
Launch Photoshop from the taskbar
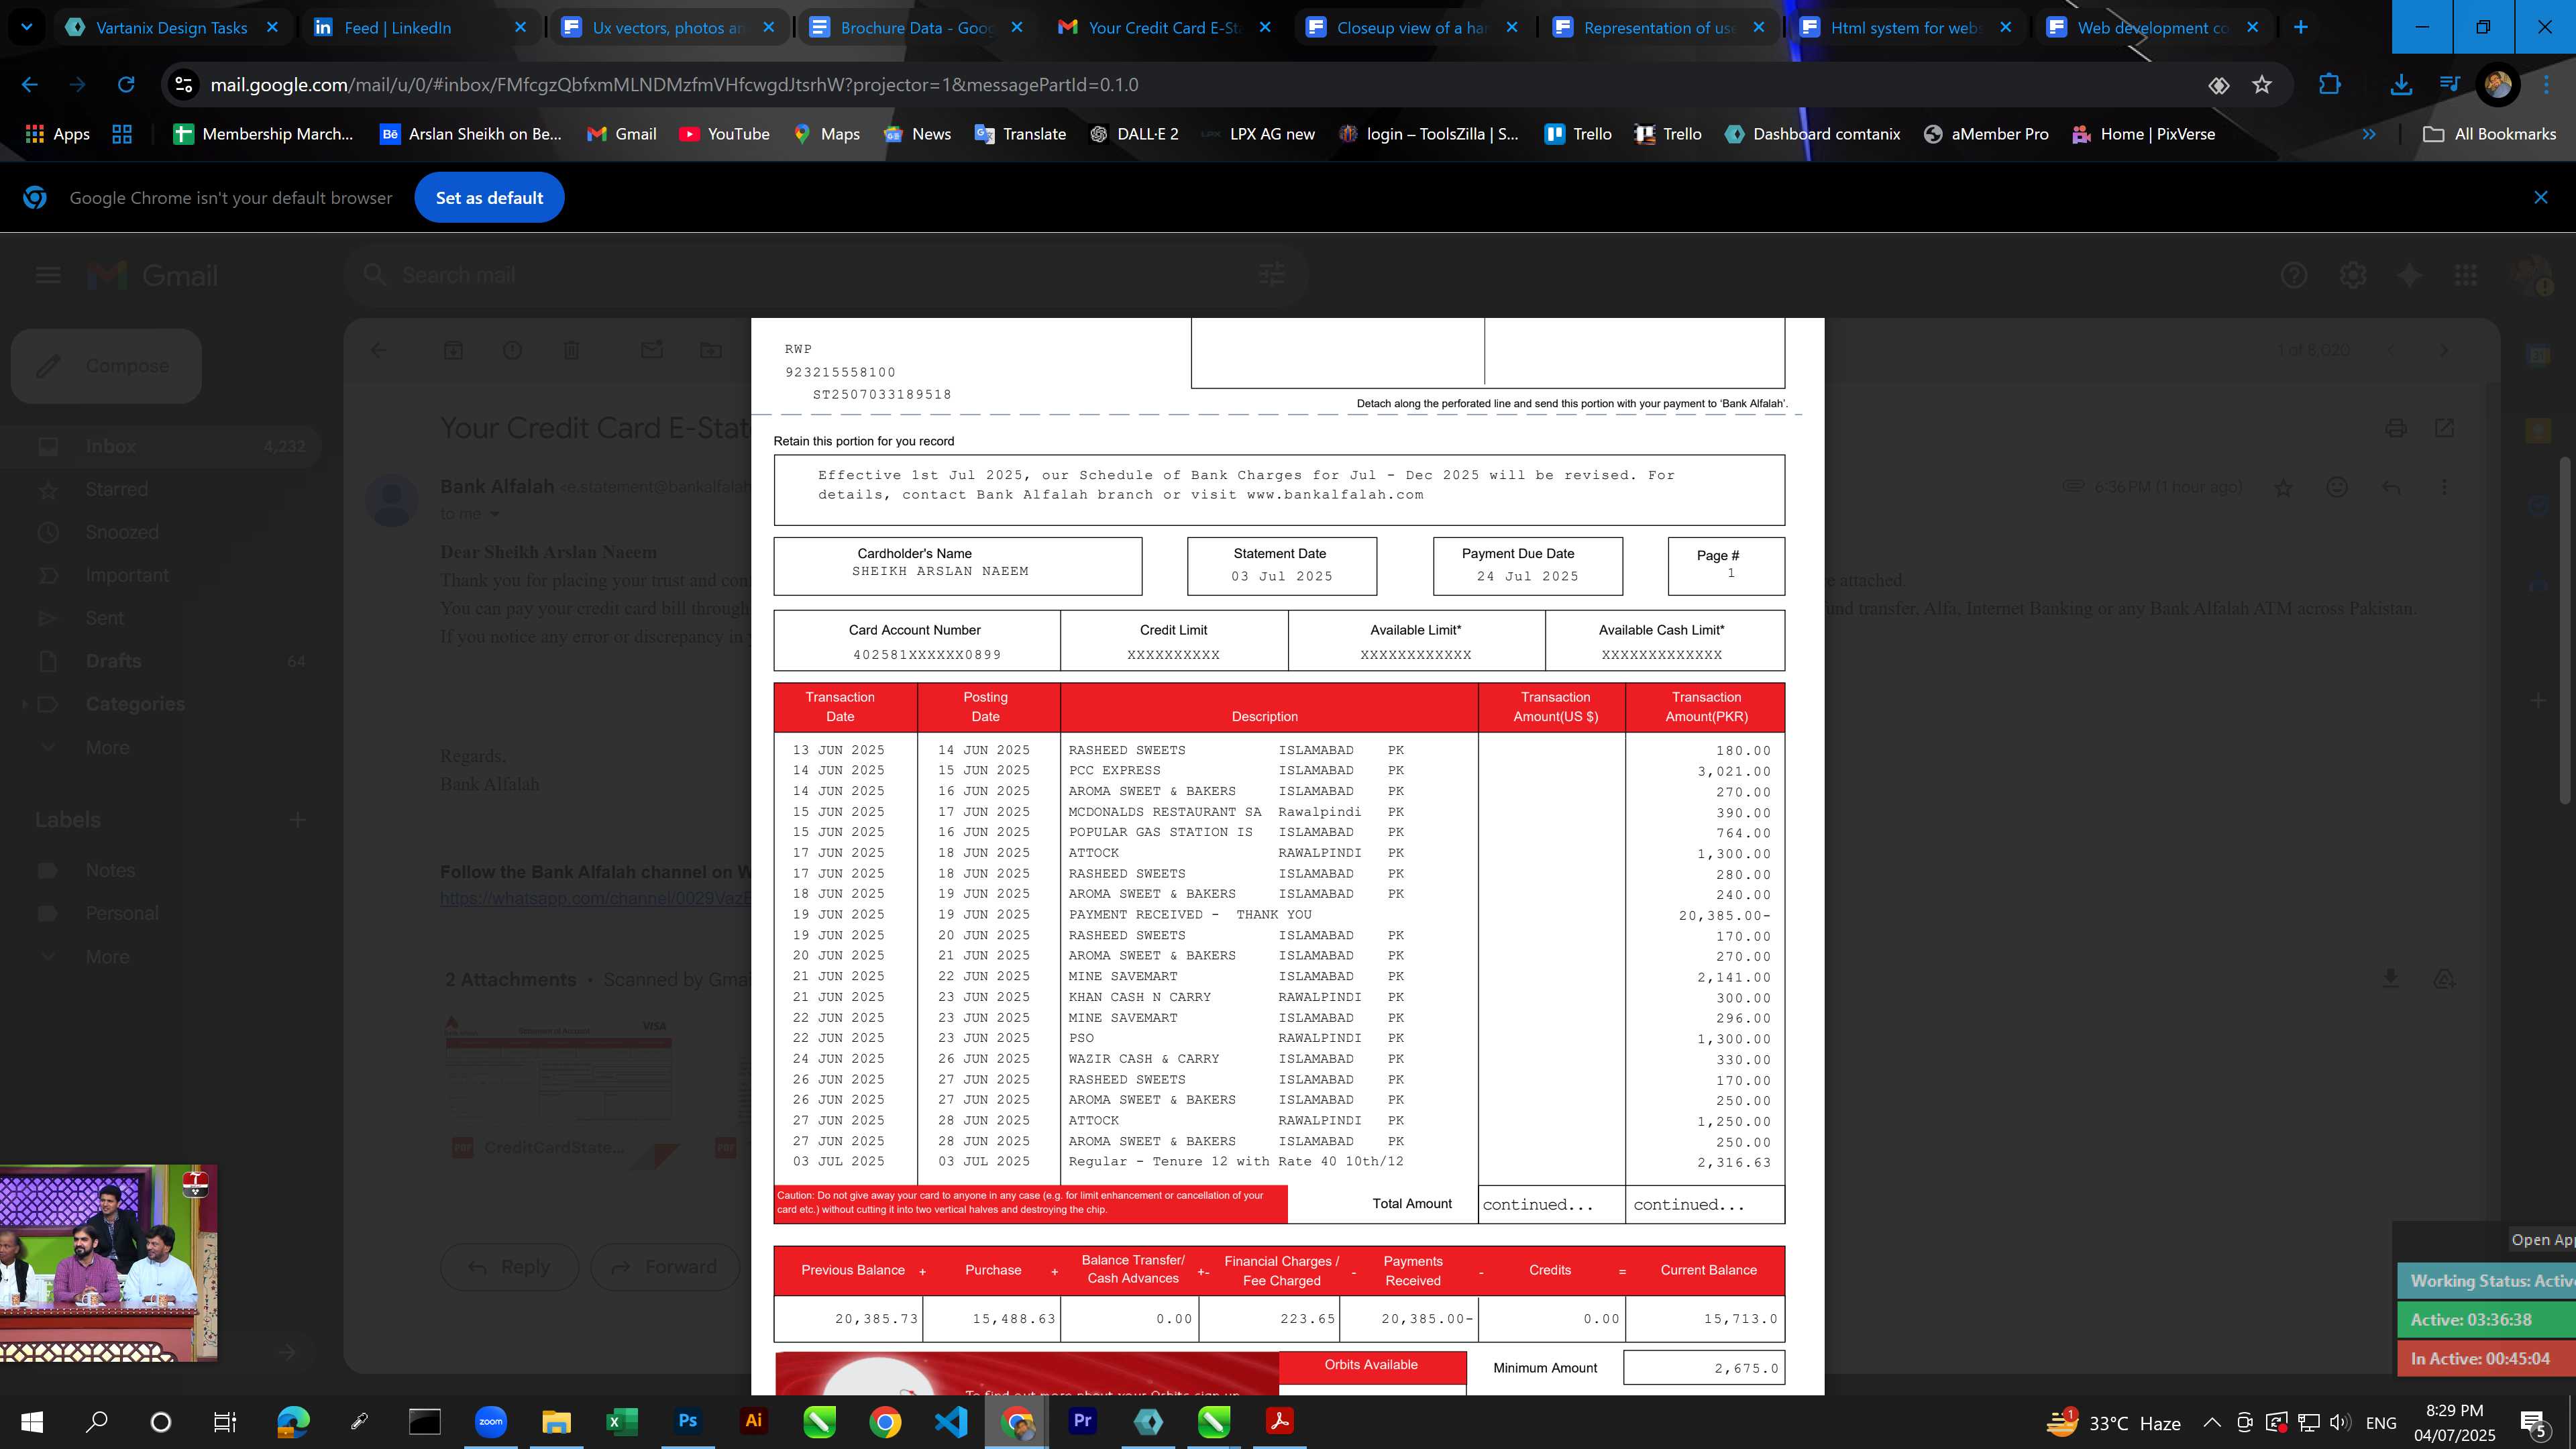pyautogui.click(x=687, y=1421)
